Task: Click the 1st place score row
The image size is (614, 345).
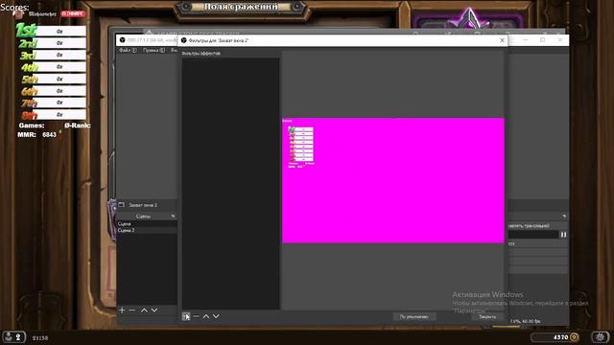Action: pyautogui.click(x=51, y=31)
